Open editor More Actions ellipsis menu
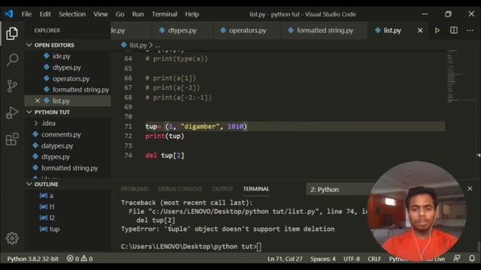 pyautogui.click(x=470, y=30)
